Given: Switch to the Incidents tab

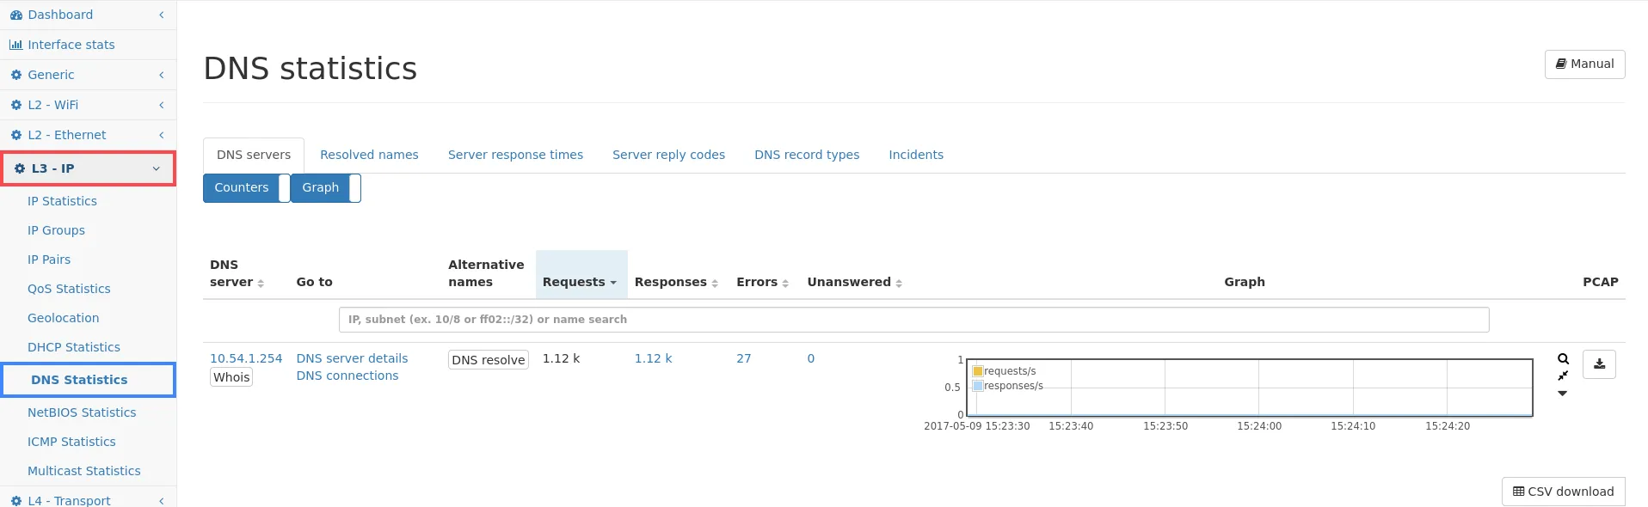Looking at the screenshot, I should tap(916, 155).
